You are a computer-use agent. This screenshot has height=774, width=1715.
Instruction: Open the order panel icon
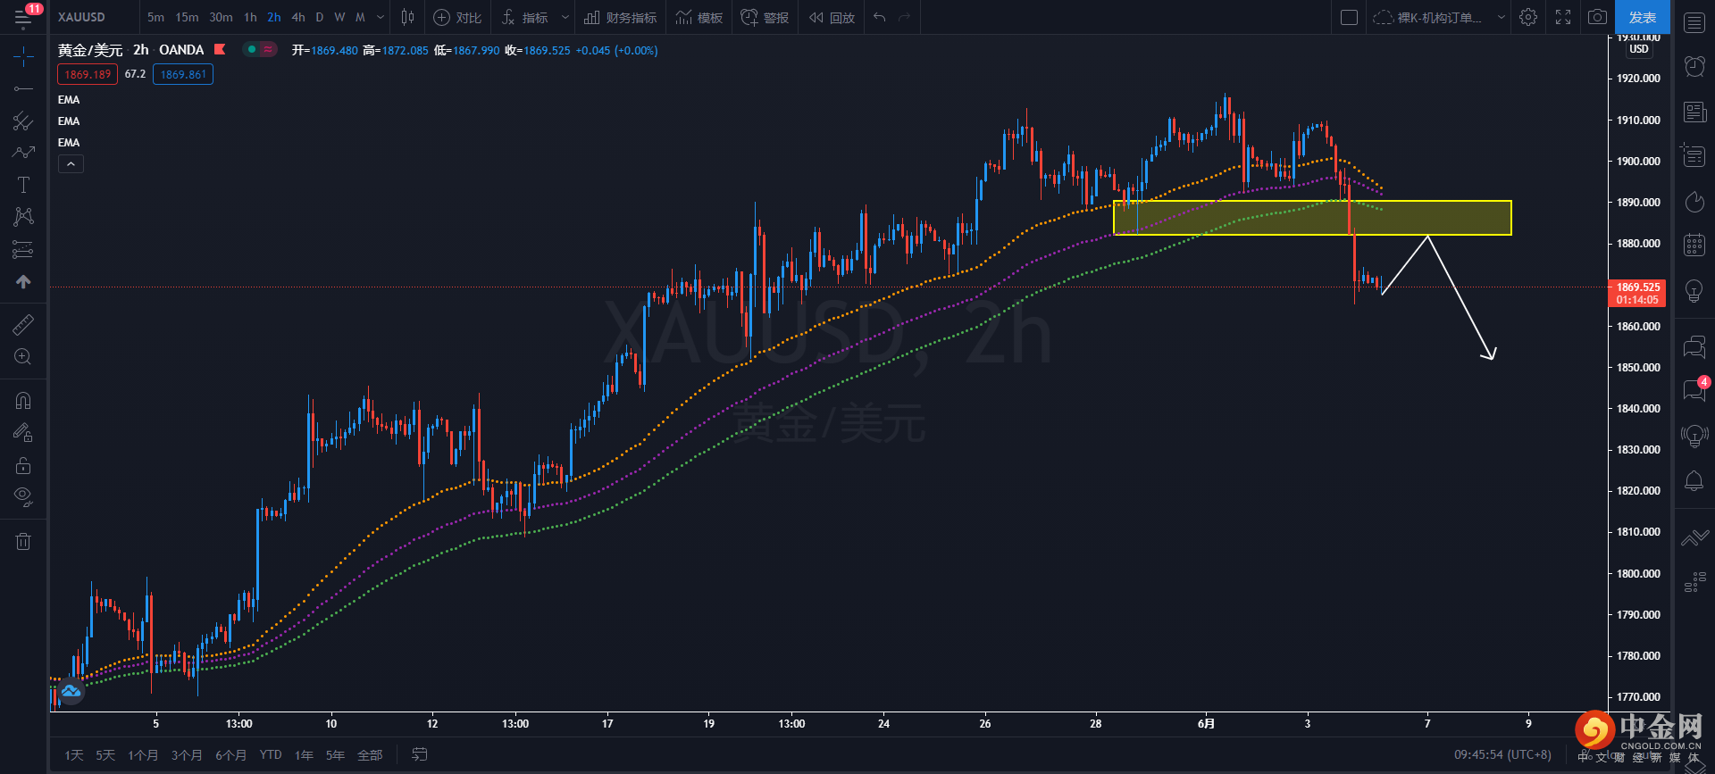tap(1694, 538)
